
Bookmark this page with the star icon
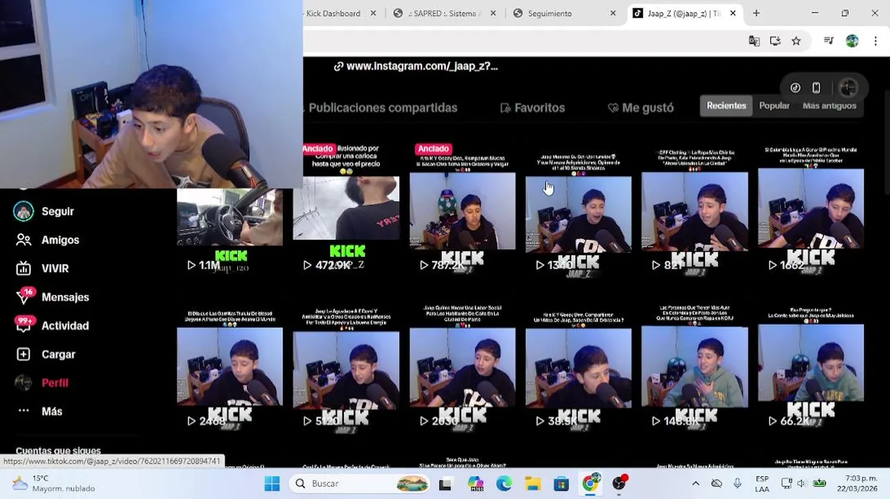(796, 41)
